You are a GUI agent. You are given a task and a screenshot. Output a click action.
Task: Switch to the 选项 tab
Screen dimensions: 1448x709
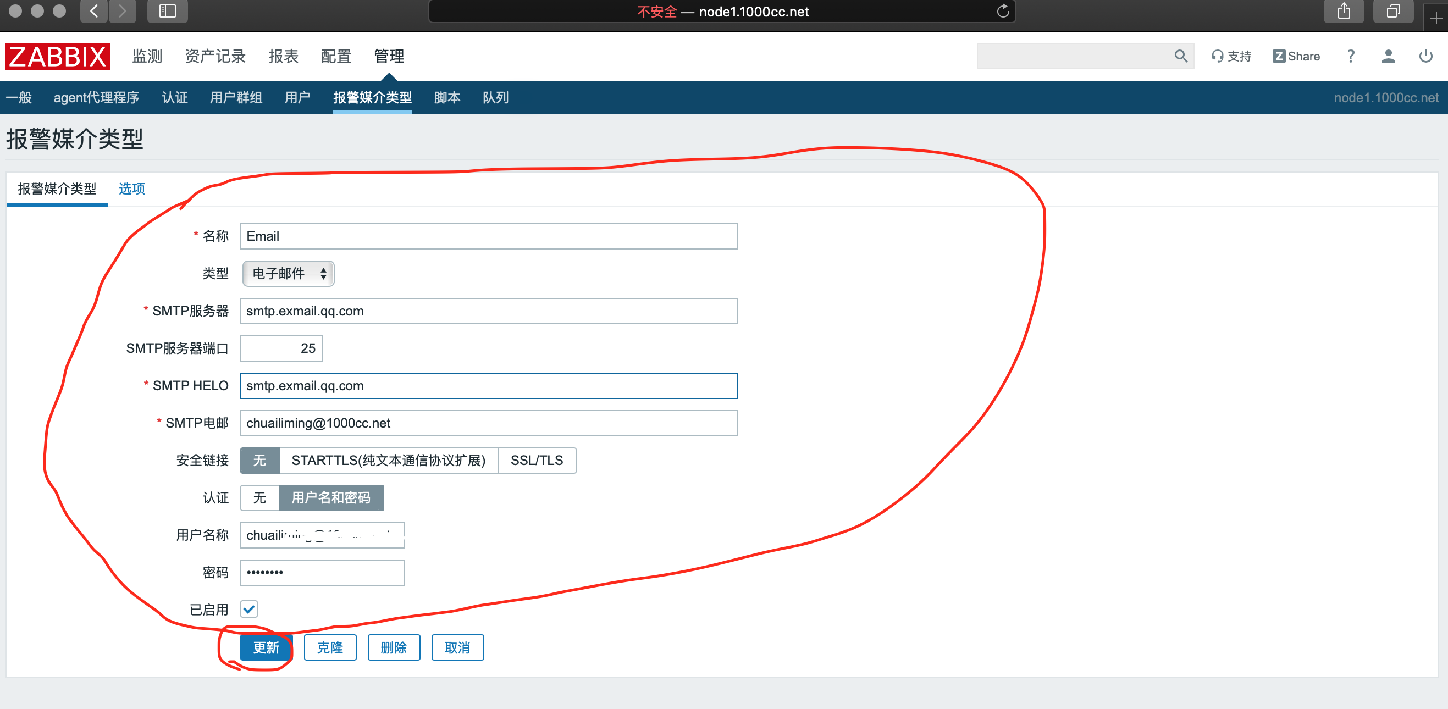(131, 189)
